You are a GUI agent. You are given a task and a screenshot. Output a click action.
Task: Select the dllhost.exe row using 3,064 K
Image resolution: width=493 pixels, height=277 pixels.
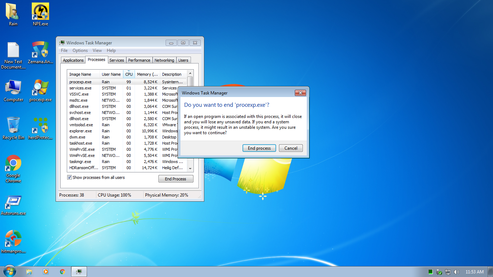[x=127, y=106]
